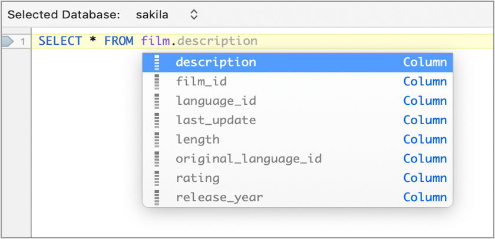Select original_language_id column suggestion
495x239 pixels.
coord(298,158)
